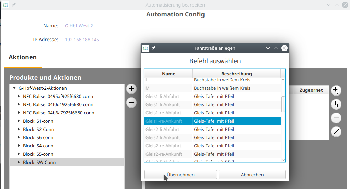Click the command list vertical scrollbar thumb
This screenshot has height=189, width=350.
click(283, 104)
